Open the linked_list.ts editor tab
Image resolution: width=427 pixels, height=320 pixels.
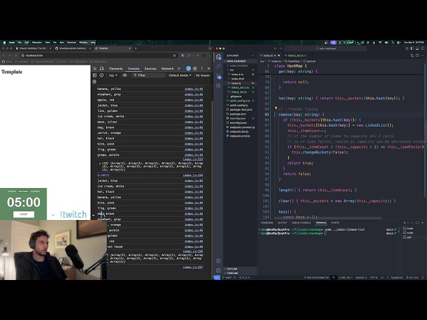point(296,55)
